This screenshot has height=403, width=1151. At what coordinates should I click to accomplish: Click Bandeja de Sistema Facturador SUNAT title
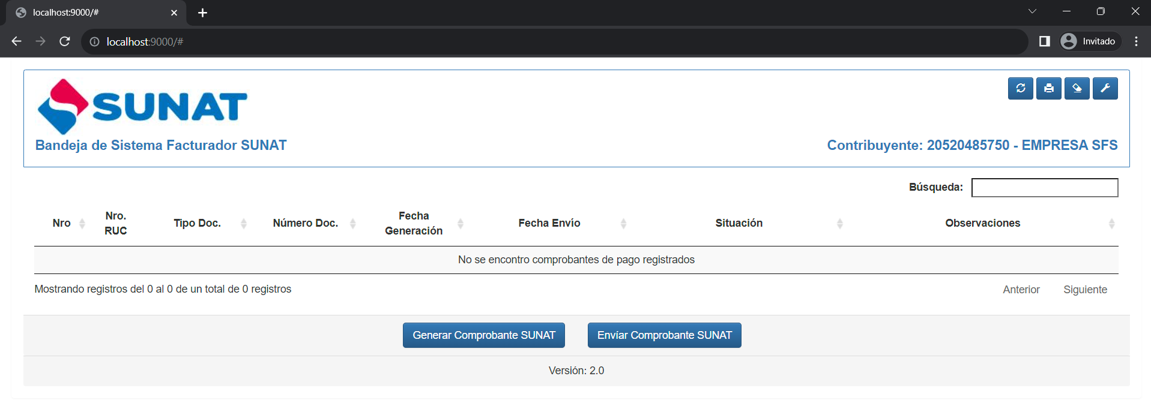pos(161,145)
